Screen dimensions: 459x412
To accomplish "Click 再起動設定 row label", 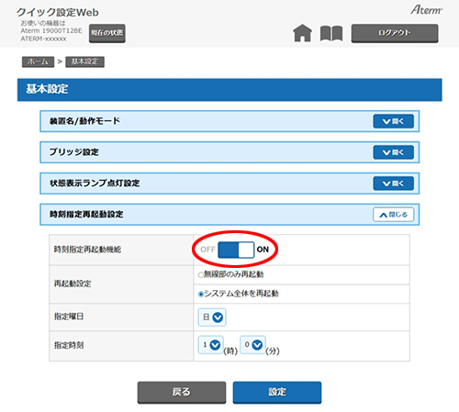I will point(73,284).
